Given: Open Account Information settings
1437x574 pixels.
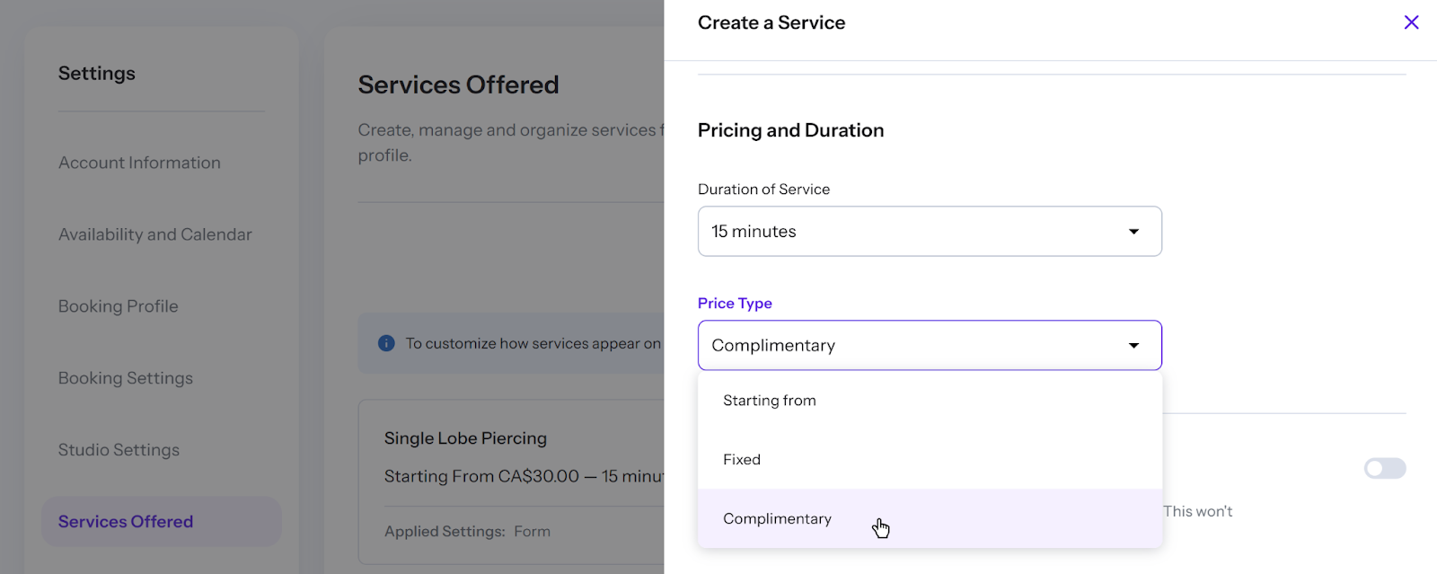Looking at the screenshot, I should (x=139, y=163).
